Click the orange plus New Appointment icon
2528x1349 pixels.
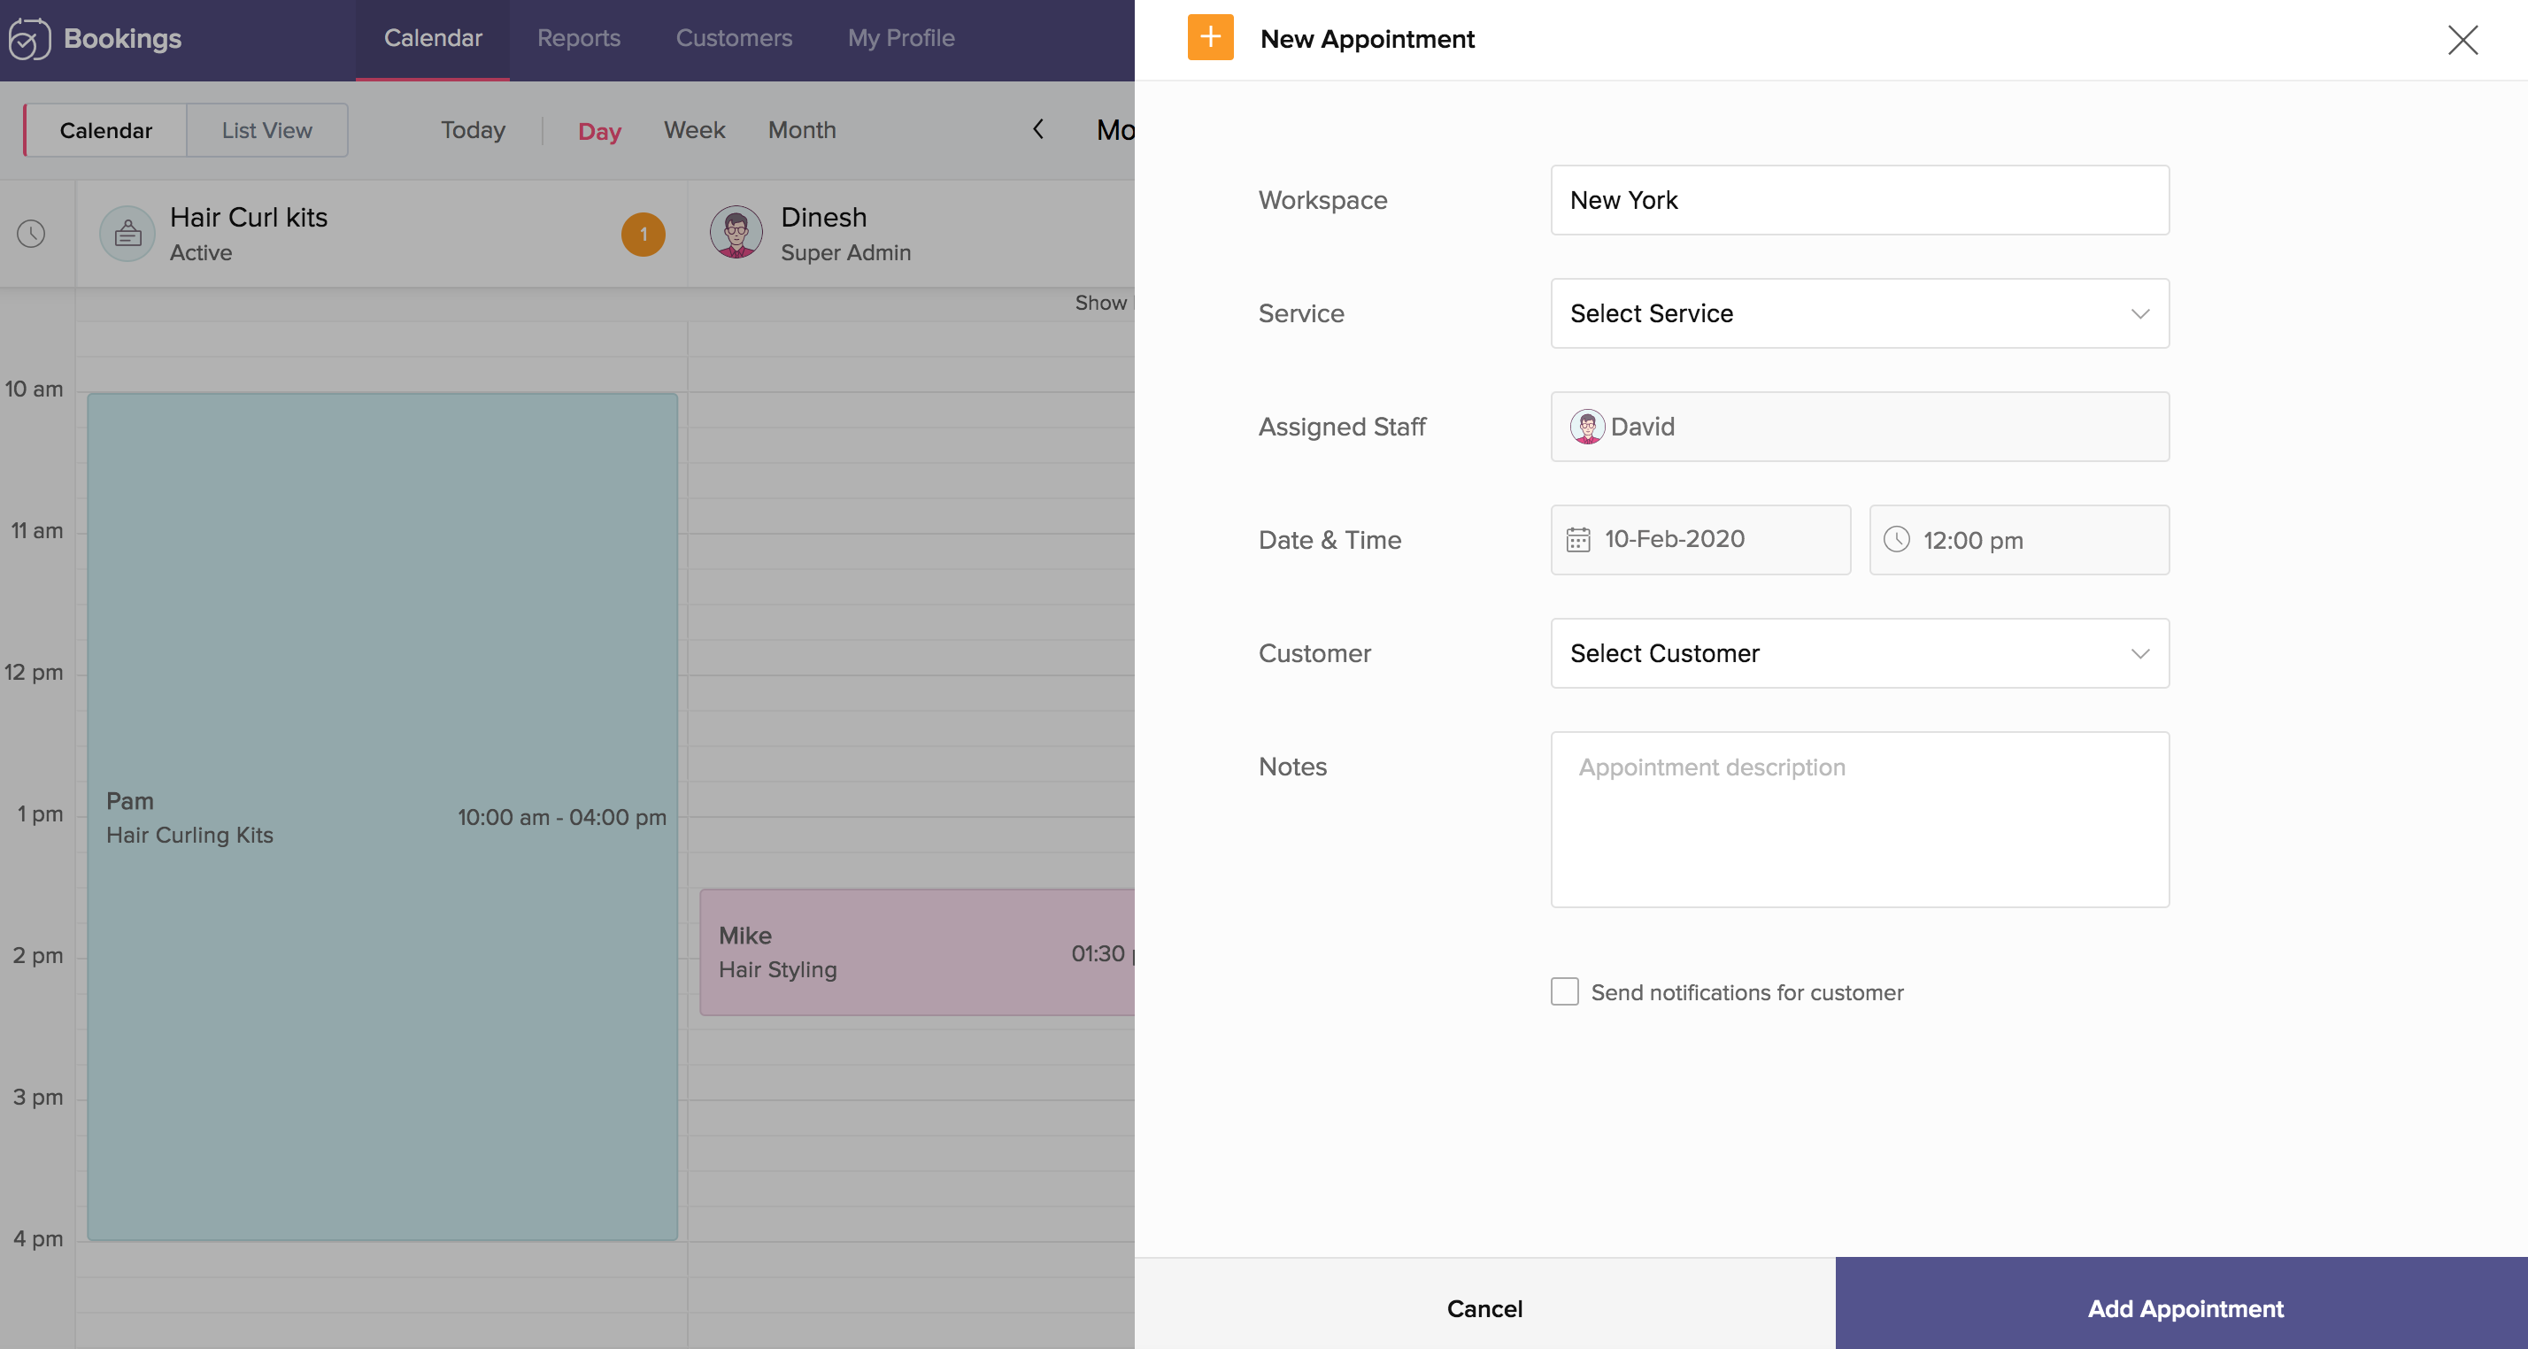click(1209, 38)
